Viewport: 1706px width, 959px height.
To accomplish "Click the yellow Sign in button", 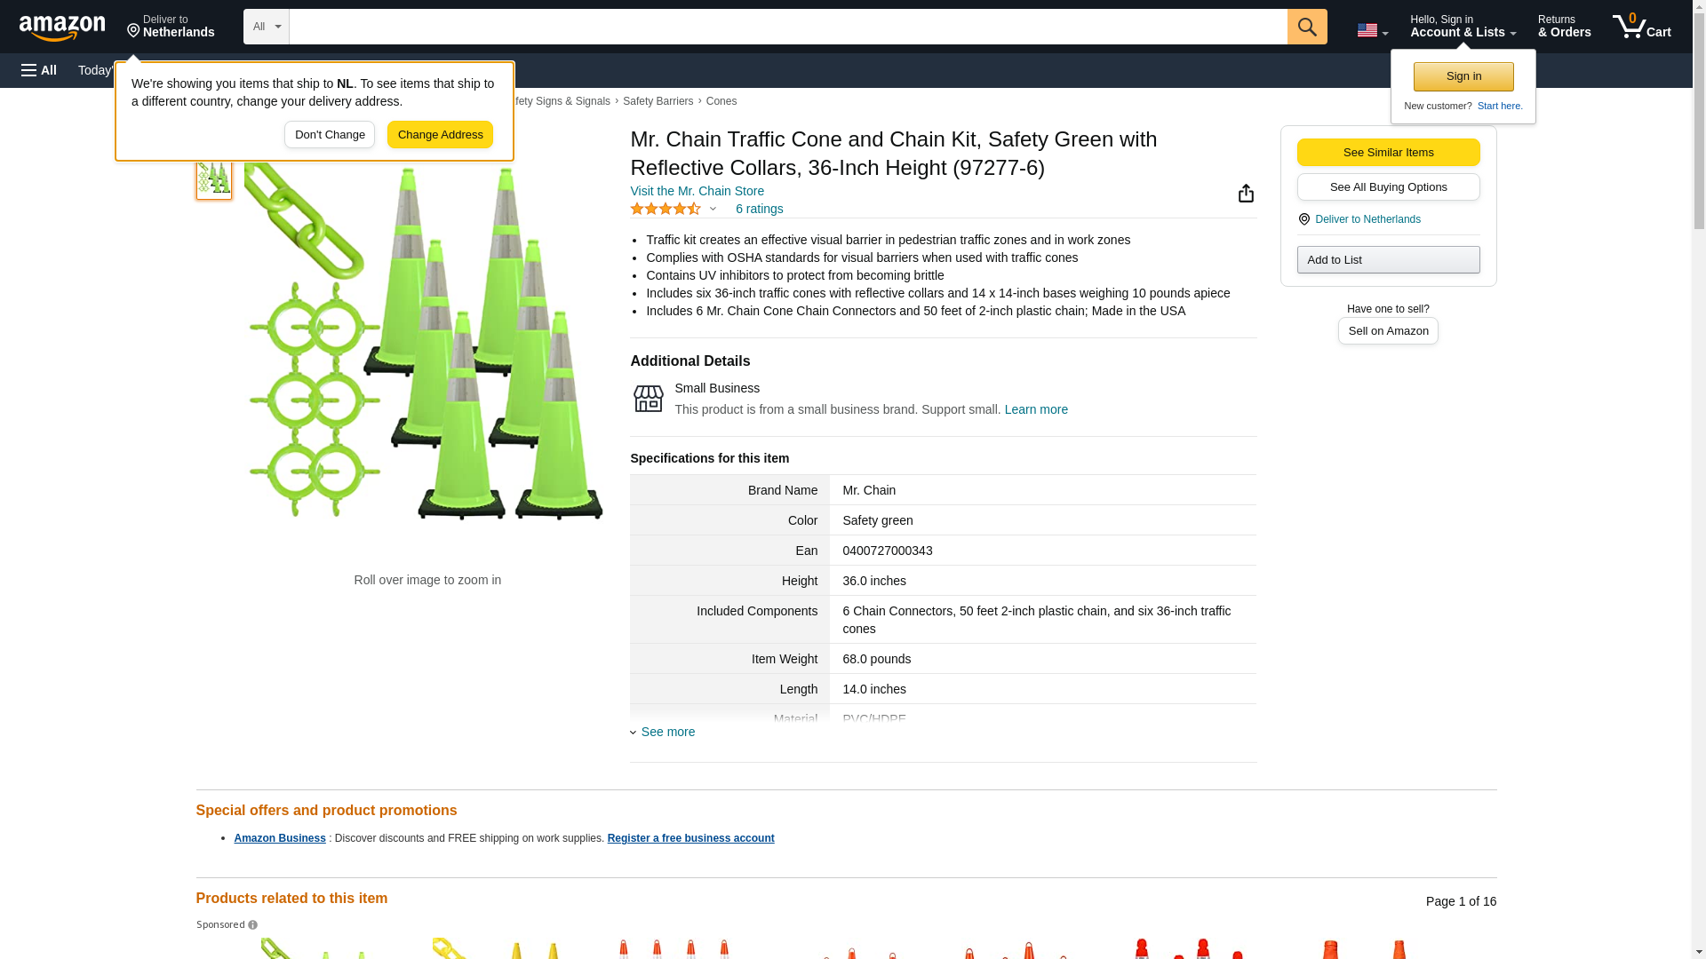I will [x=1463, y=76].
